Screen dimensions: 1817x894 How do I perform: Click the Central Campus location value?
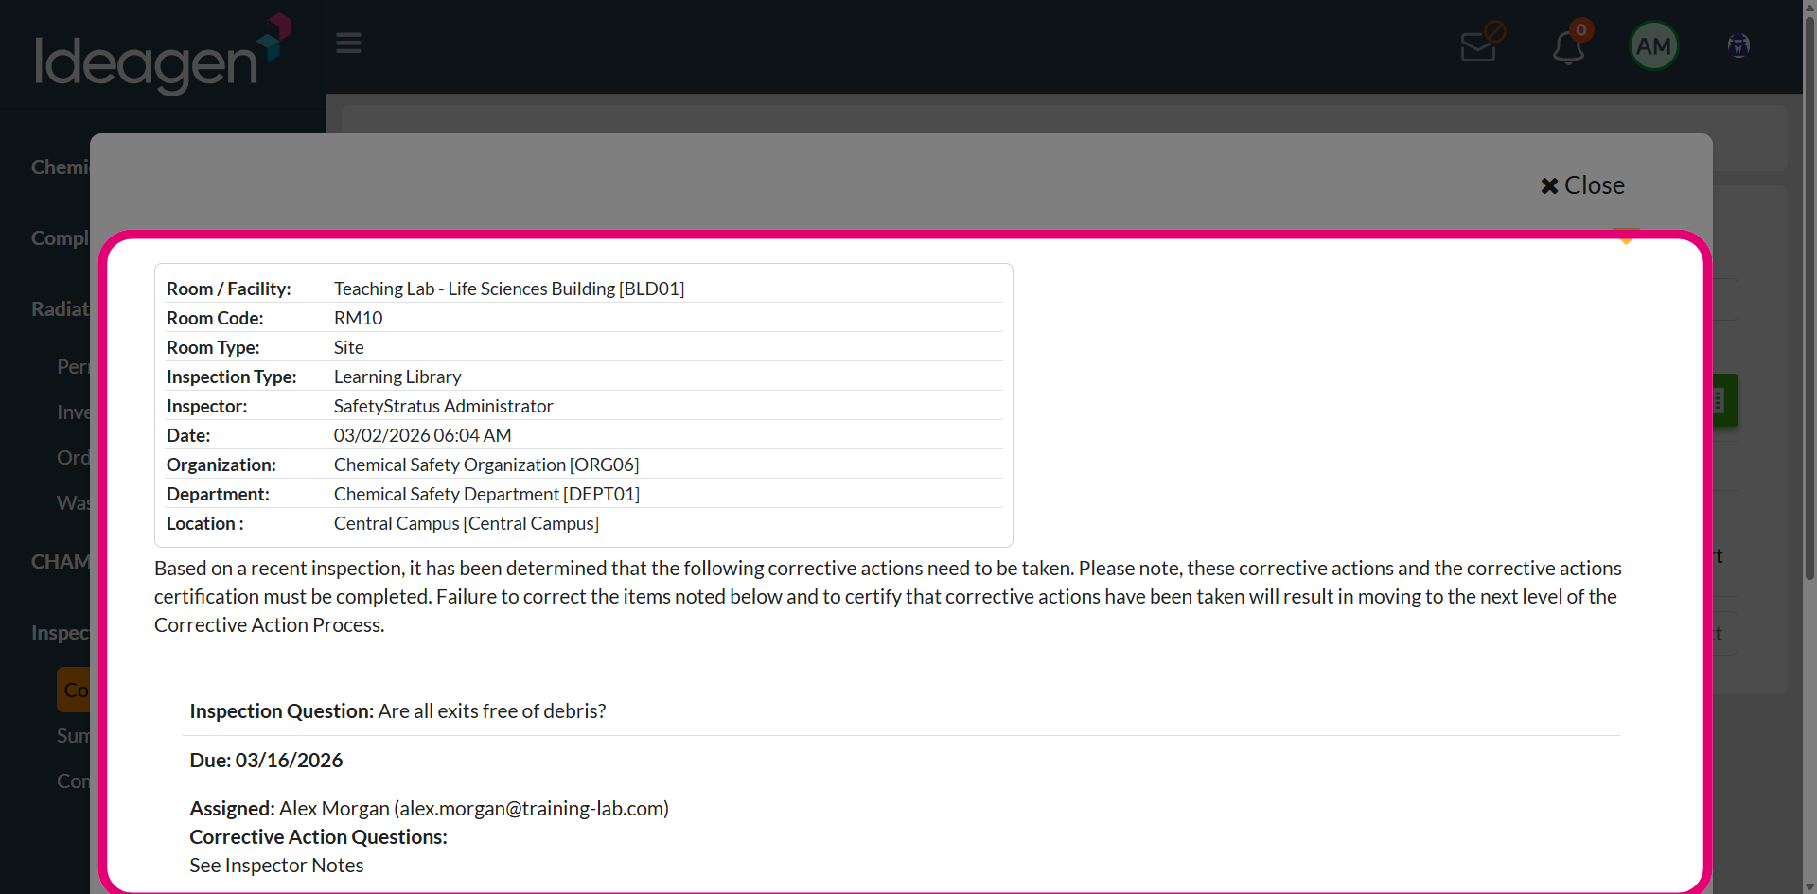466,523
